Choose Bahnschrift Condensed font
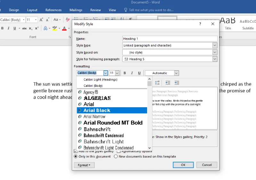This screenshot has height=180, width=256. click(112, 135)
